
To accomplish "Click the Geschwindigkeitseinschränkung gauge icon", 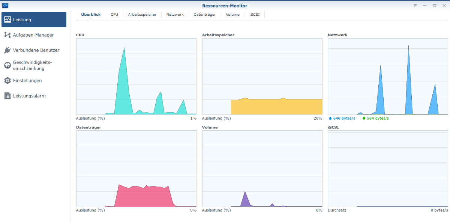I will [x=7, y=65].
